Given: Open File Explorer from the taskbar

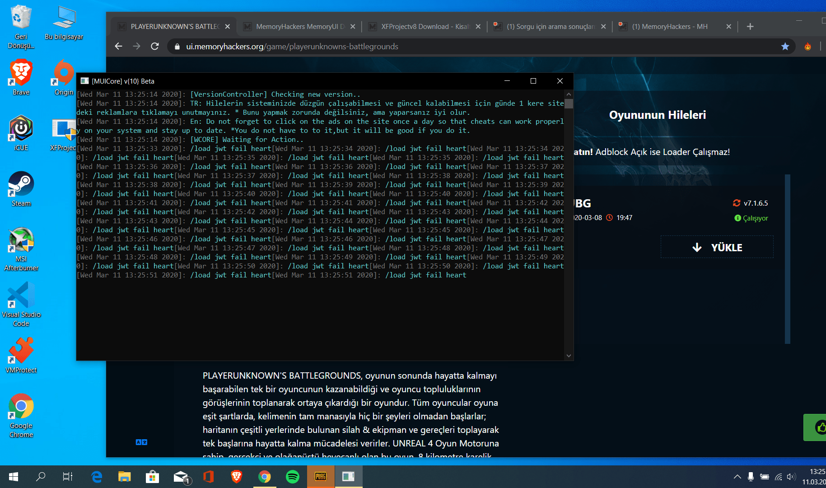Looking at the screenshot, I should point(125,477).
